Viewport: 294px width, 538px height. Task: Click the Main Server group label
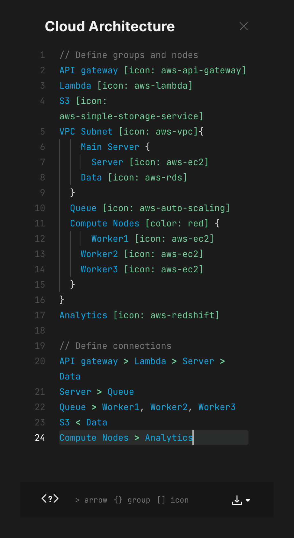click(x=110, y=147)
